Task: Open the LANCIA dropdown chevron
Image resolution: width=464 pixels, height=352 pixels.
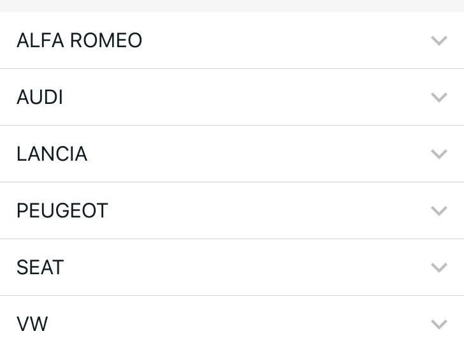Action: (439, 154)
